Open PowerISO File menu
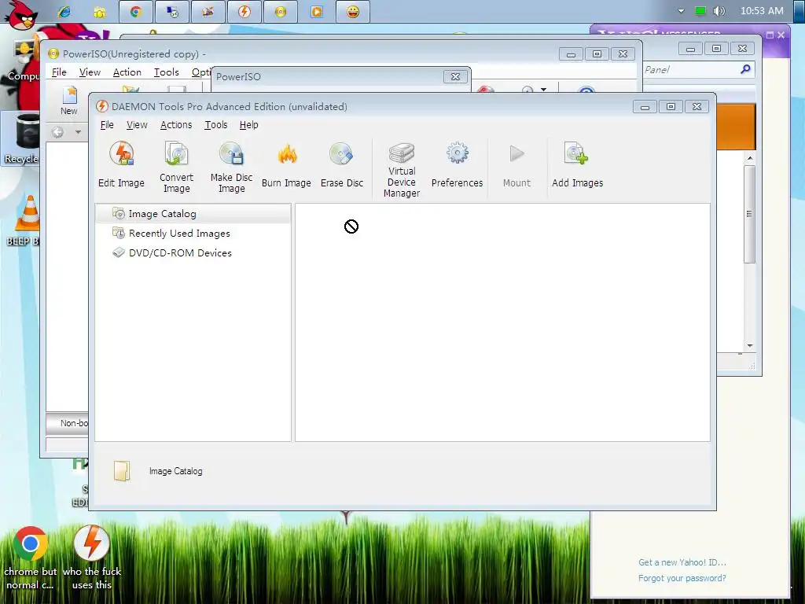 pyautogui.click(x=59, y=72)
